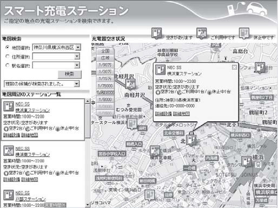Open the 横浜南ステーション link in the list

point(32,155)
